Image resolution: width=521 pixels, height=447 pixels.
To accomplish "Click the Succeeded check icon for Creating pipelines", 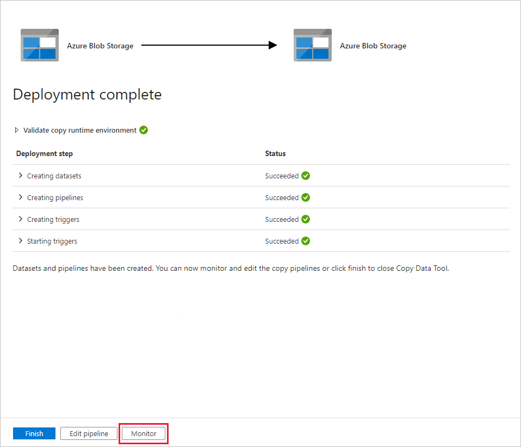I will coord(305,197).
